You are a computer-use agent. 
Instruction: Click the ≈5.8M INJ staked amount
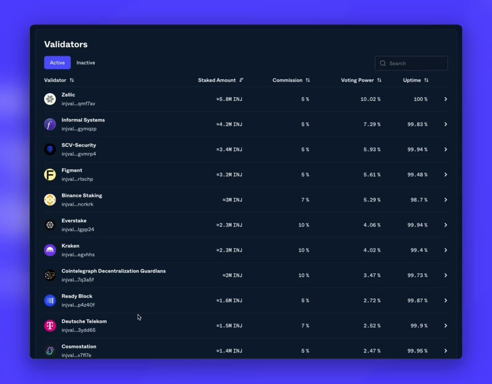(x=229, y=99)
